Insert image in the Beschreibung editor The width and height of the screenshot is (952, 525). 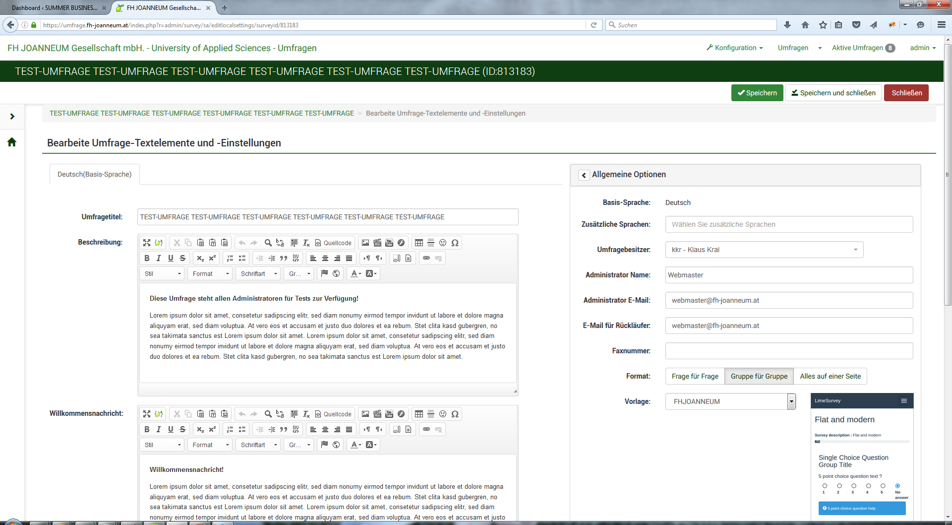[365, 243]
